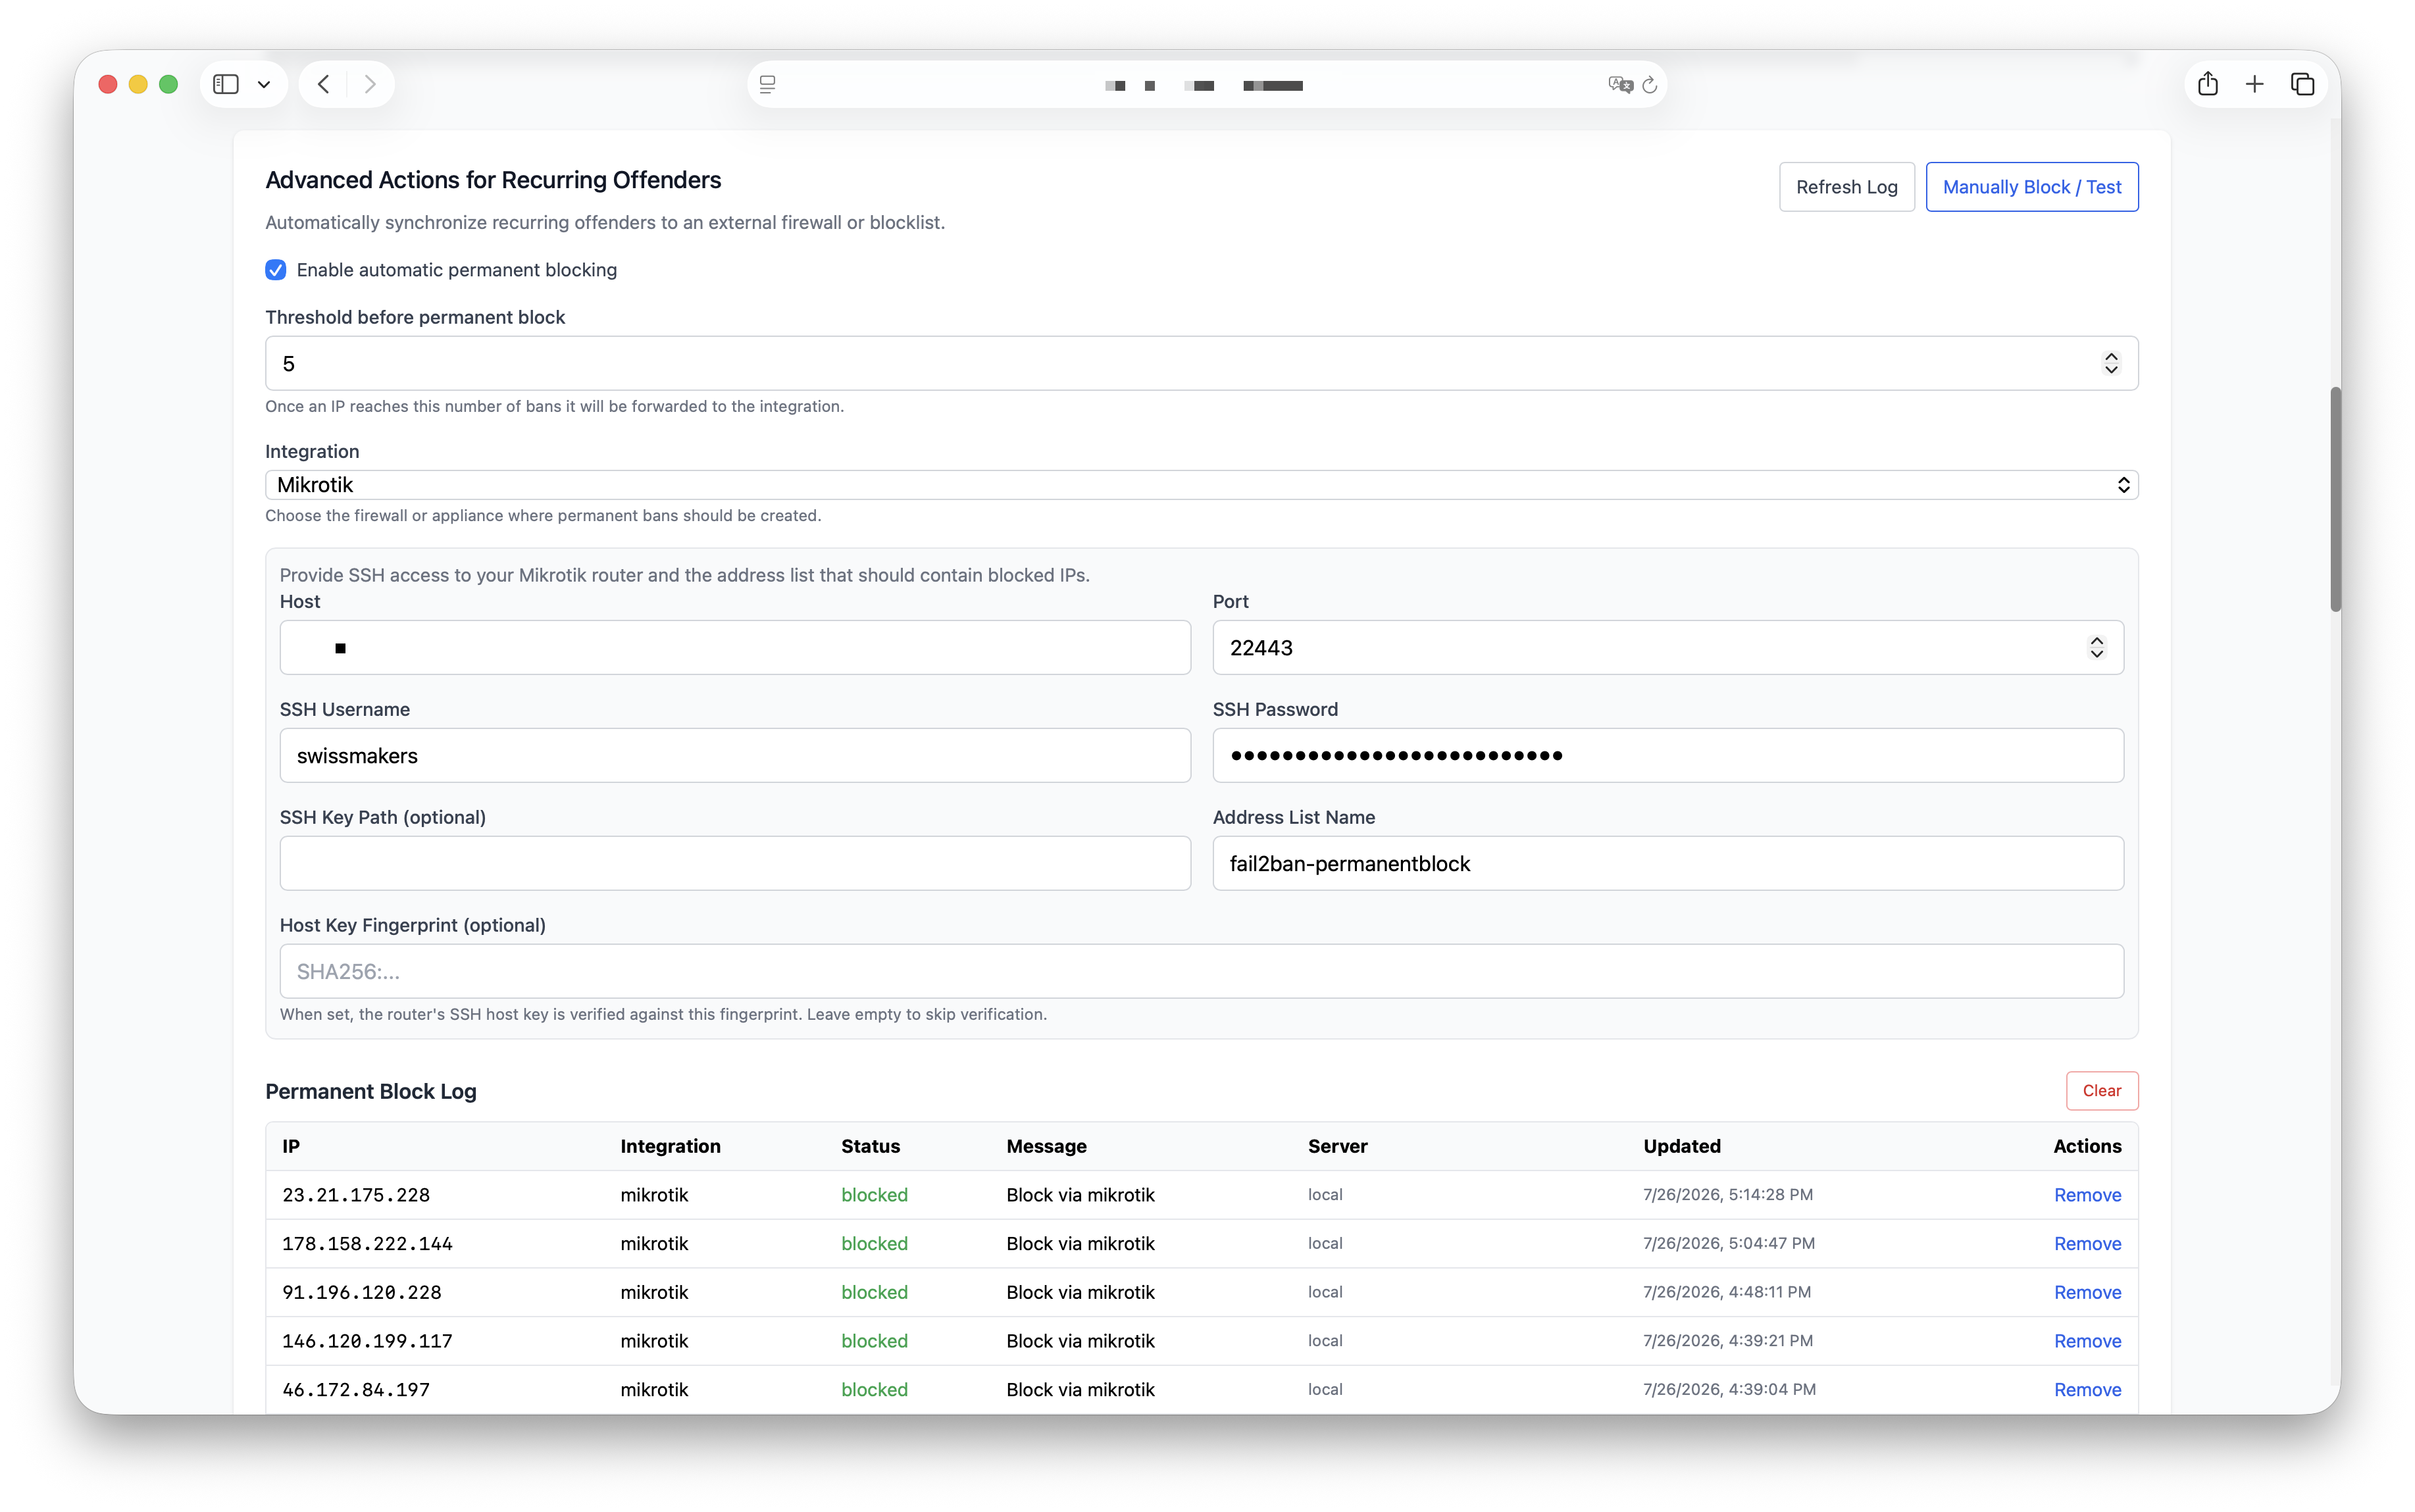Image resolution: width=2415 pixels, height=1512 pixels.
Task: Toggle the Safari sidebar icon
Action: pyautogui.click(x=226, y=85)
